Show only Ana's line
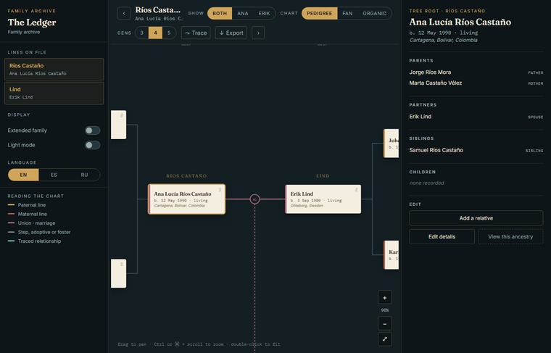 pyautogui.click(x=242, y=13)
